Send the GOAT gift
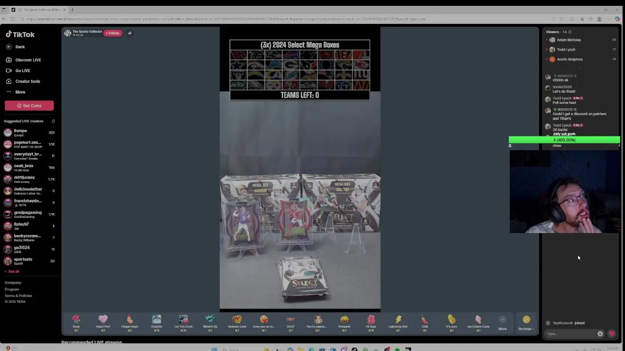 pos(291,323)
